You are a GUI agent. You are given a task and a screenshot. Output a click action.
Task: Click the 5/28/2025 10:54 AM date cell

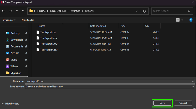pos(101,32)
